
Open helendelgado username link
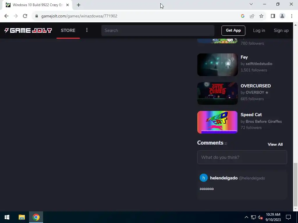pos(224,178)
